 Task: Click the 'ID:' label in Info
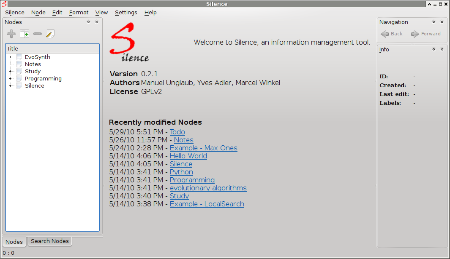(x=384, y=76)
